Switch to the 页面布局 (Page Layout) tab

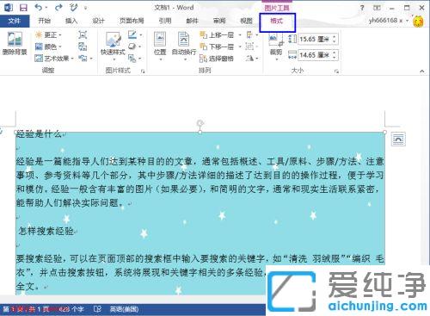point(132,21)
